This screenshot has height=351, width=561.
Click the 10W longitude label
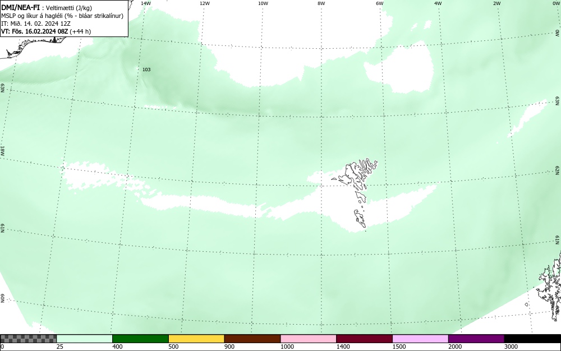tap(263, 3)
